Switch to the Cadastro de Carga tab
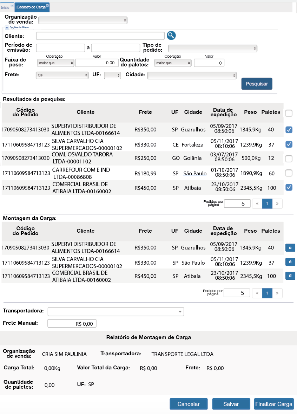Image resolution: width=297 pixels, height=414 pixels. click(31, 7)
